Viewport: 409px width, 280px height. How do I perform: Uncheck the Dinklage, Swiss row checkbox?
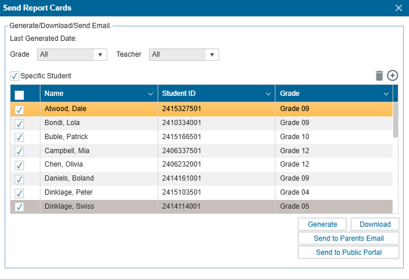(x=19, y=207)
